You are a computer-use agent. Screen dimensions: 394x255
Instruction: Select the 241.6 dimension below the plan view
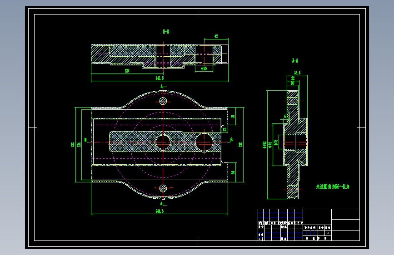pos(160,211)
